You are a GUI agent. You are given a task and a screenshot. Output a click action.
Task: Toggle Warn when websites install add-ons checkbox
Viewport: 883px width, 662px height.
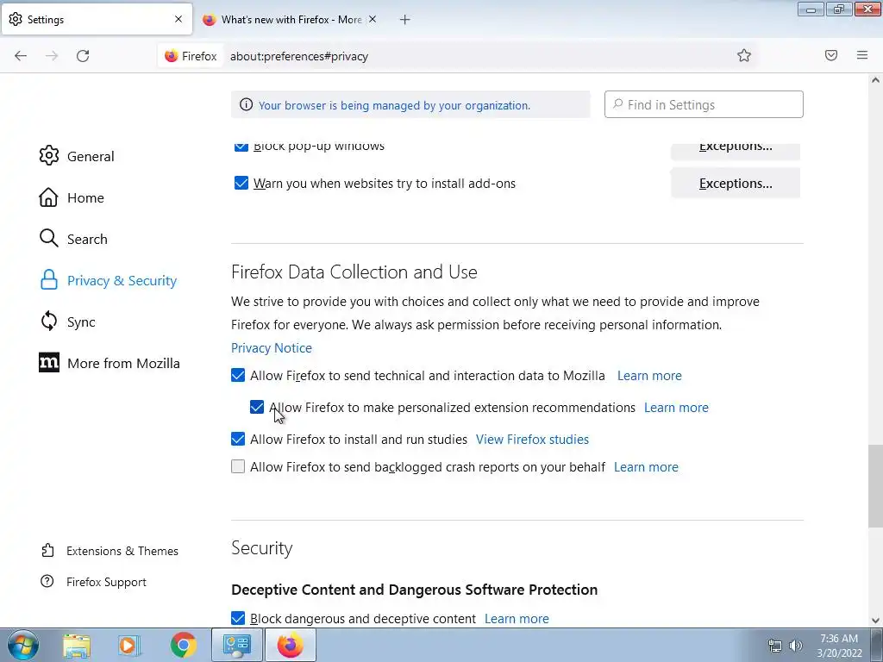point(241,183)
